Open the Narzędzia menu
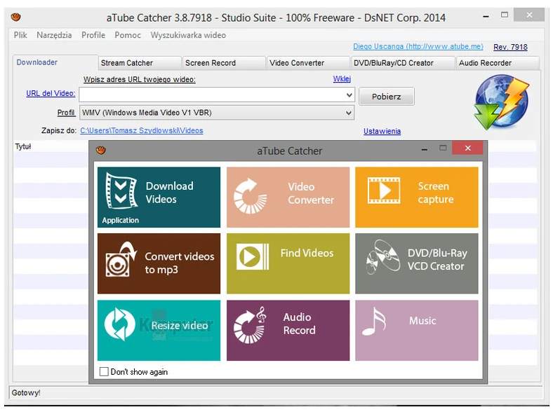This screenshot has width=553, height=414. click(x=54, y=35)
